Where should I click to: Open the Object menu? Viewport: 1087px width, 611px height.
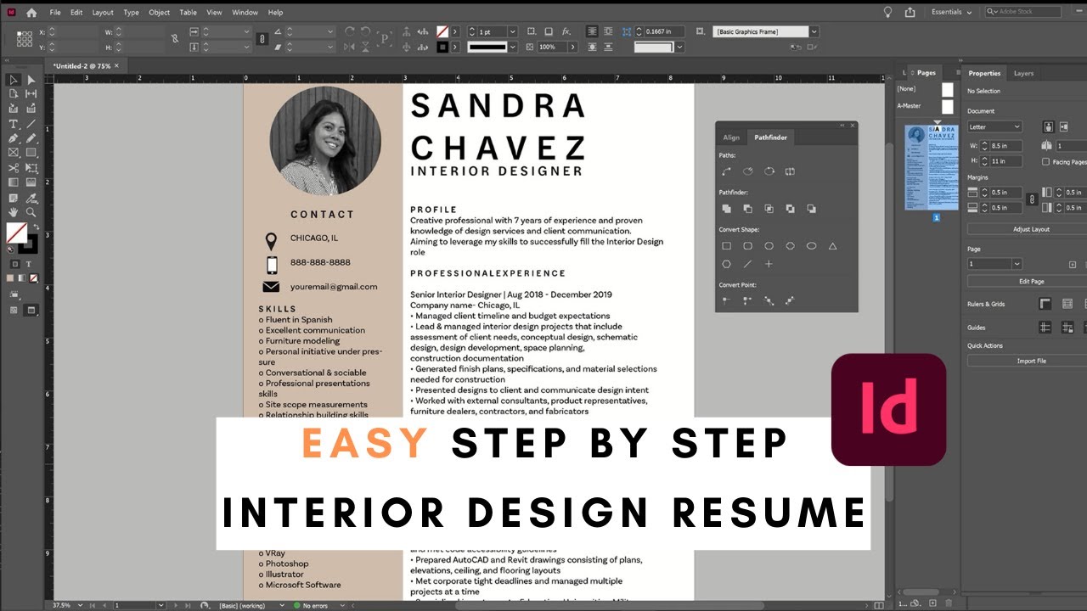pos(159,13)
